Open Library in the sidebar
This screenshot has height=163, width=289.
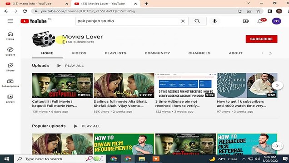(10, 99)
